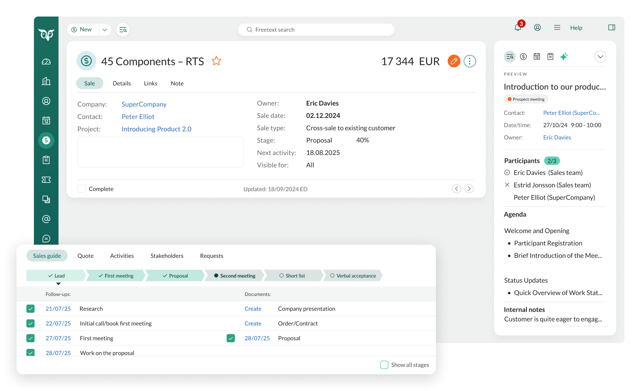Click the notifications bell icon
The image size is (641, 391).
pyautogui.click(x=518, y=28)
